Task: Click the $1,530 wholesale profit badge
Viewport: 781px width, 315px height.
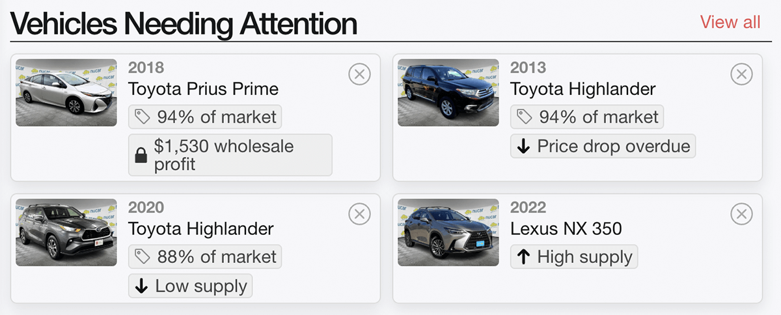Action: (230, 155)
